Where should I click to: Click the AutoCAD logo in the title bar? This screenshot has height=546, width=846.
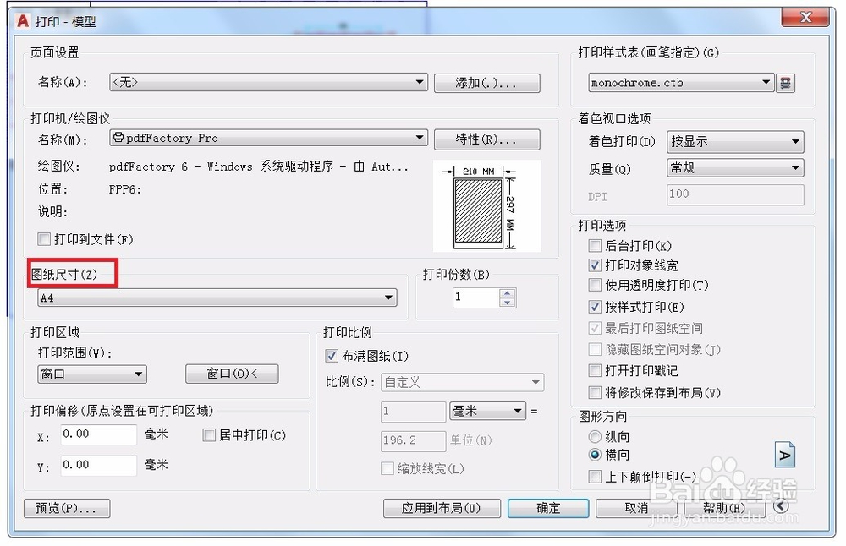pyautogui.click(x=23, y=21)
